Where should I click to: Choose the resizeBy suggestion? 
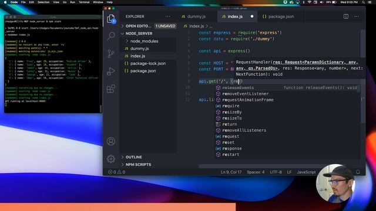[x=287, y=112]
